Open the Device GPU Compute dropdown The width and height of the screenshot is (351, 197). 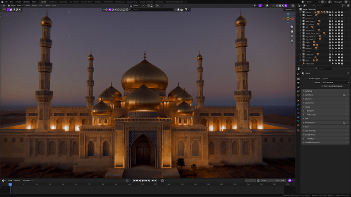[336, 82]
